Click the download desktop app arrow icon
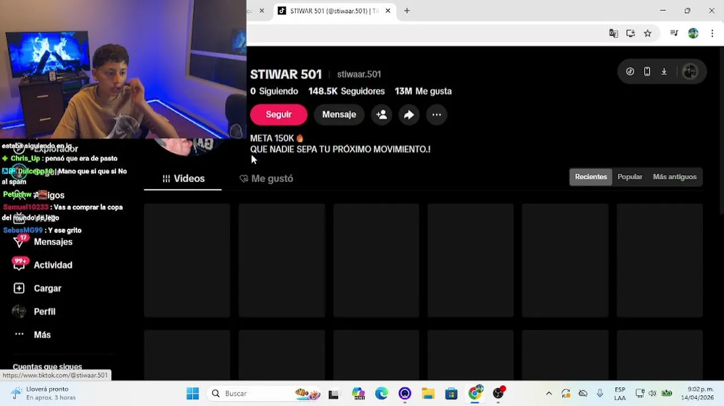724x406 pixels. tap(664, 72)
